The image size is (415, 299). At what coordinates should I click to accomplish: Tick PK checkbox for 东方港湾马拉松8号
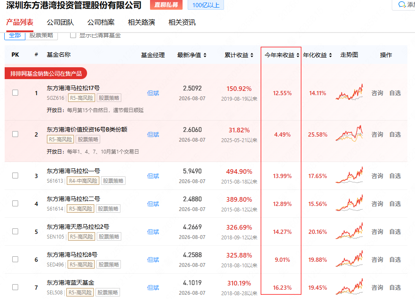click(x=15, y=259)
